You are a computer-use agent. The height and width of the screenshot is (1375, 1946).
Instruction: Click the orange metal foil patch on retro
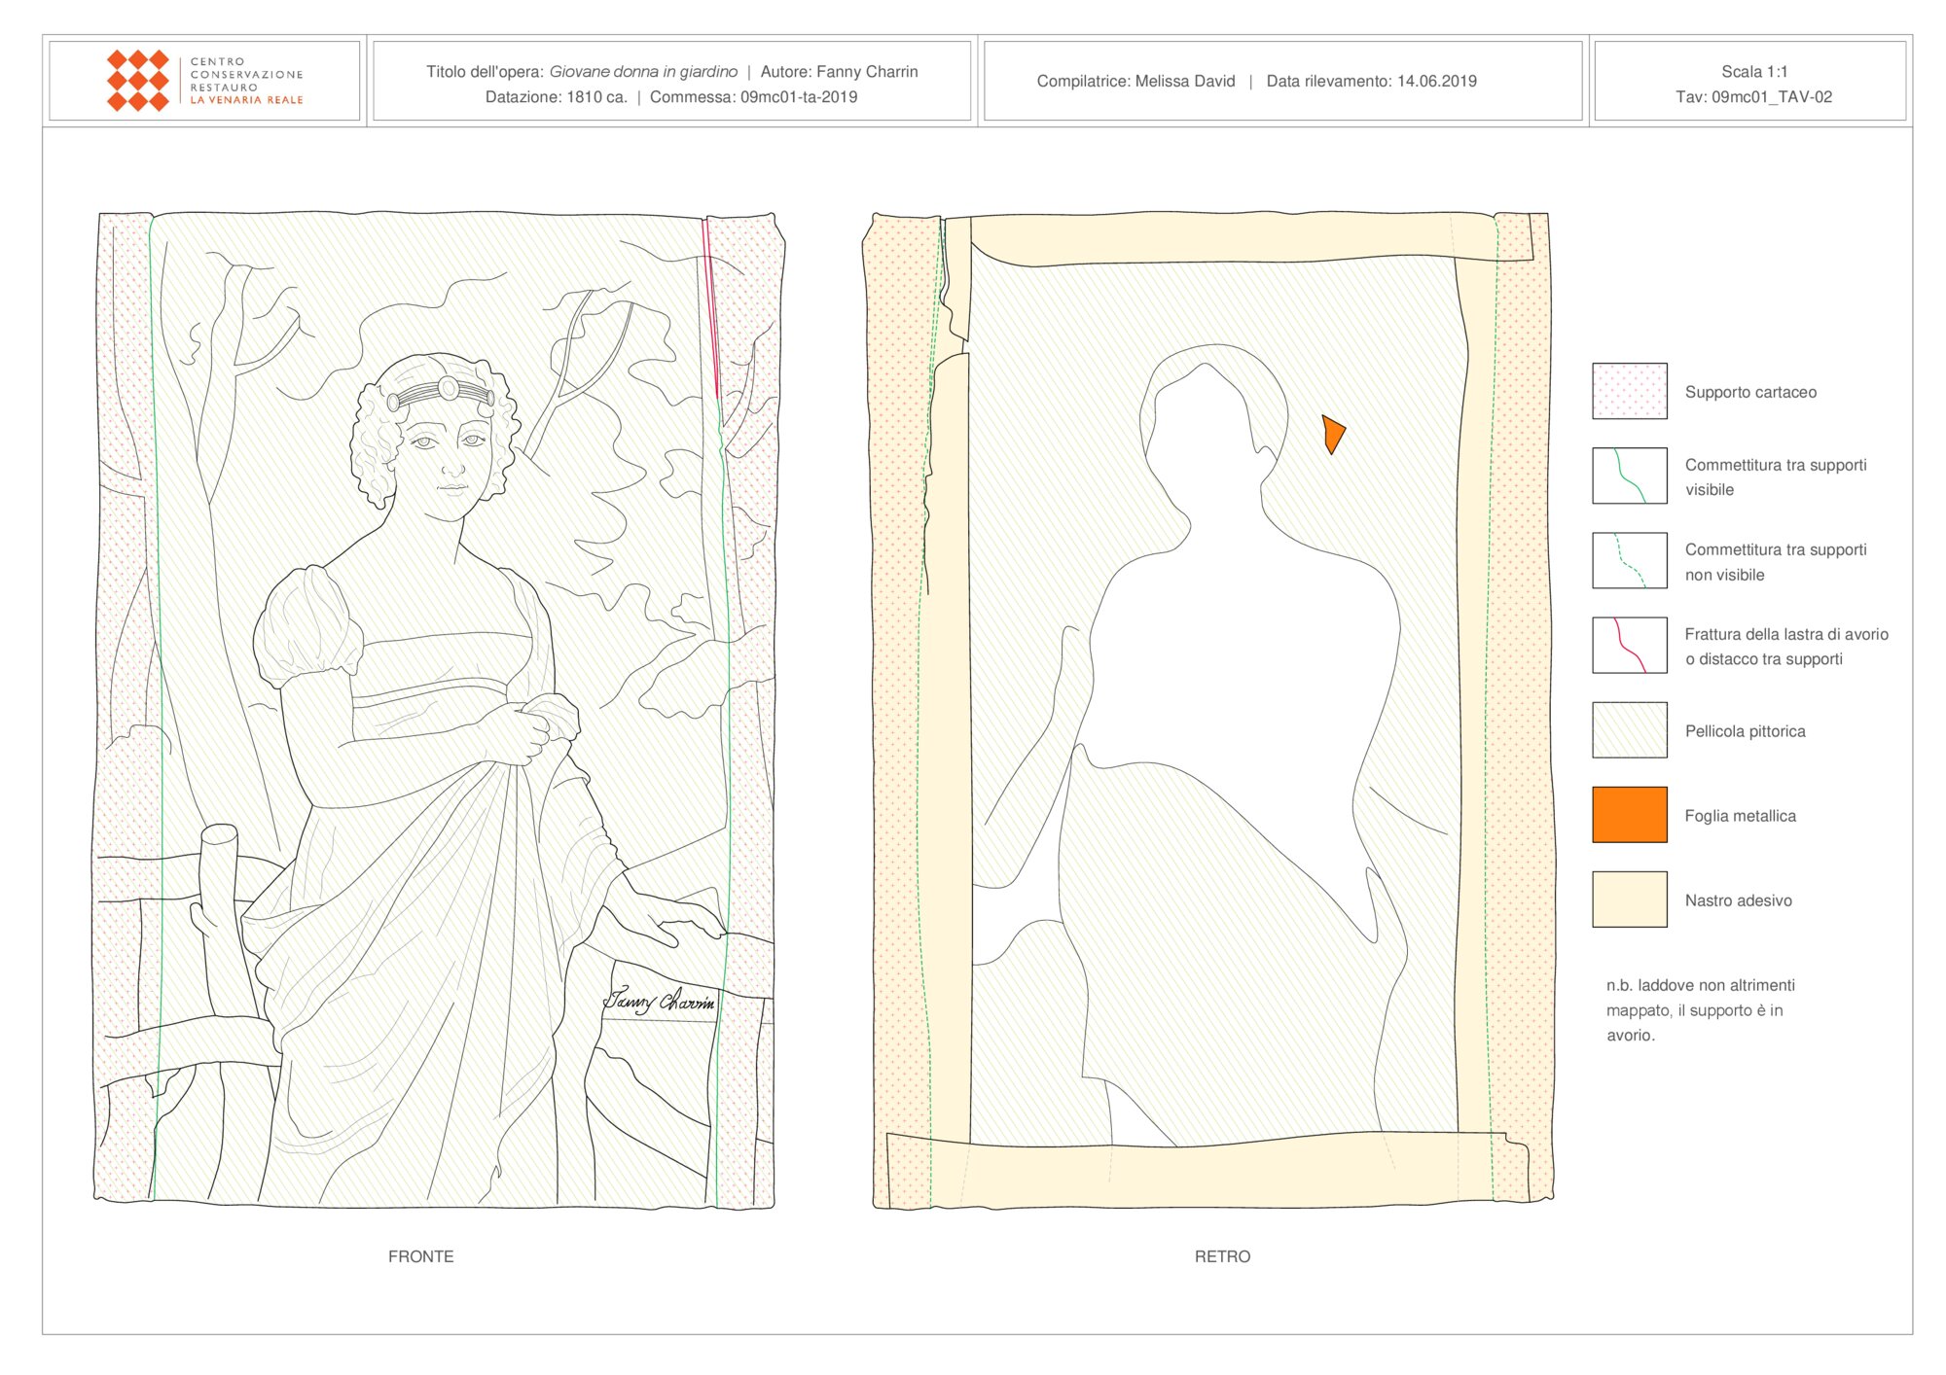(1332, 434)
